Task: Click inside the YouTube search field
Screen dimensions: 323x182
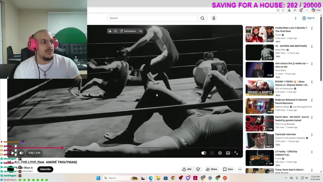Action: tap(152, 18)
